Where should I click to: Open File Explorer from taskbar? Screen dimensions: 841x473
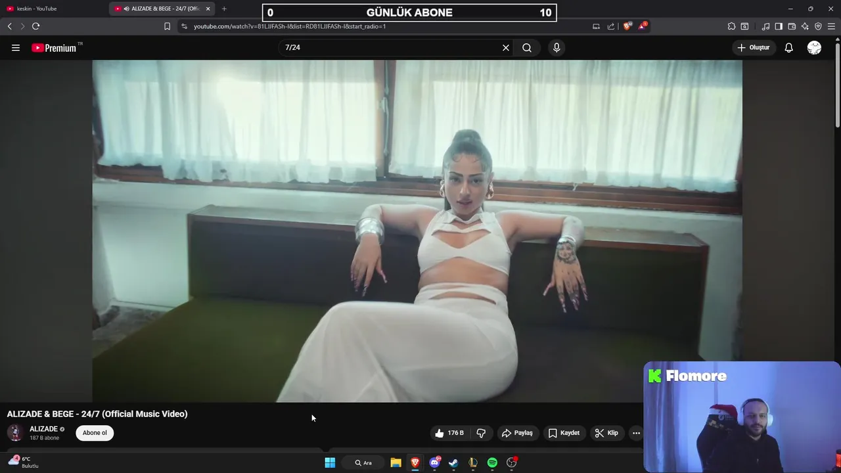[396, 462]
